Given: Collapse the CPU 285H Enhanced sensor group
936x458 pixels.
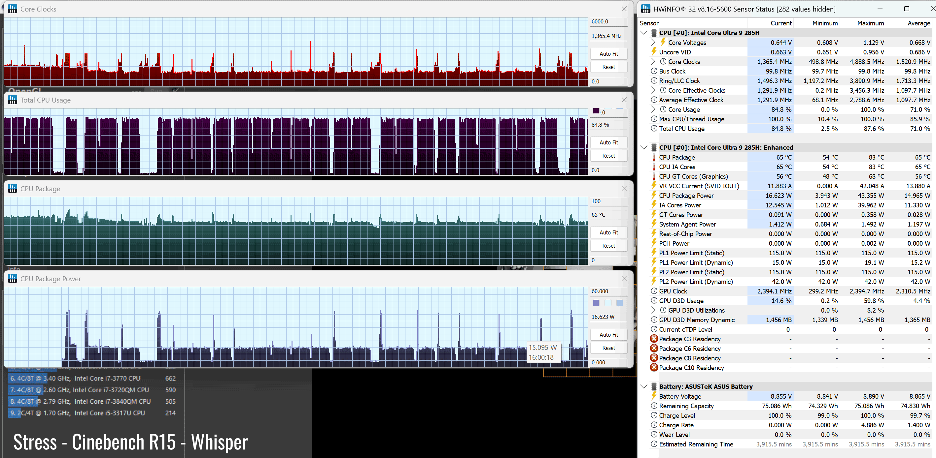Looking at the screenshot, I should (644, 147).
